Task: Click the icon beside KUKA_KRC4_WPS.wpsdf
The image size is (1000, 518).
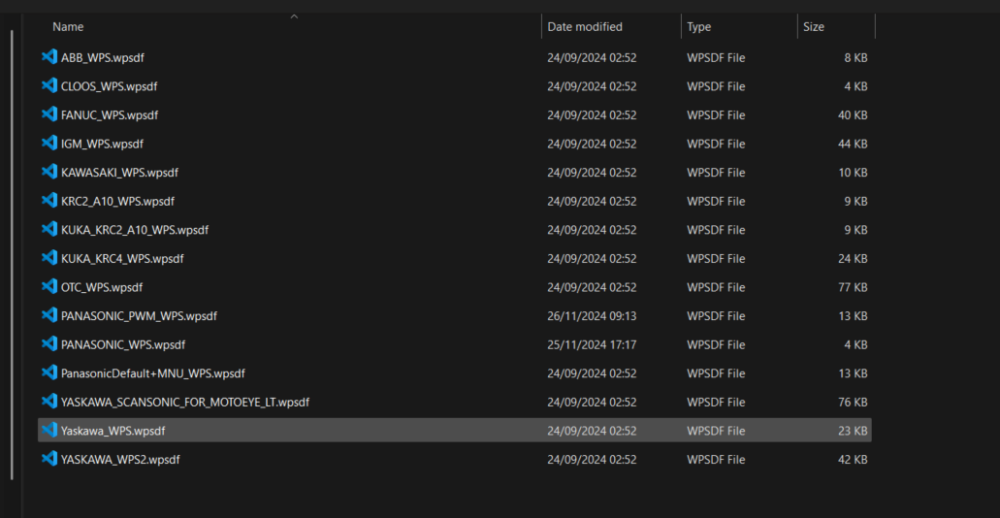Action: click(49, 258)
